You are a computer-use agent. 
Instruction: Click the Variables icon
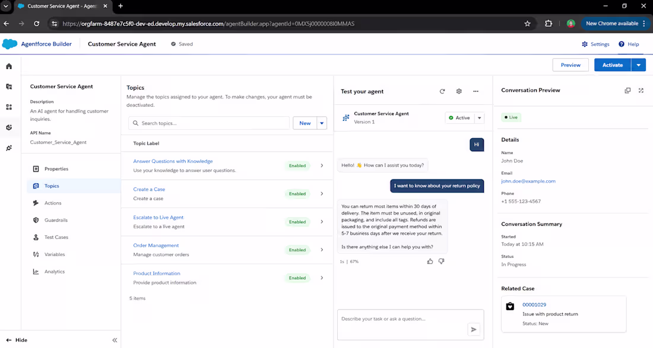pos(36,254)
